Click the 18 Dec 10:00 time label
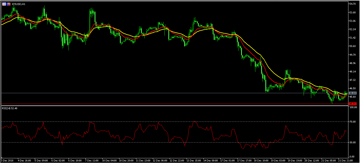Screen dimensions: 360x163 pos(261,160)
